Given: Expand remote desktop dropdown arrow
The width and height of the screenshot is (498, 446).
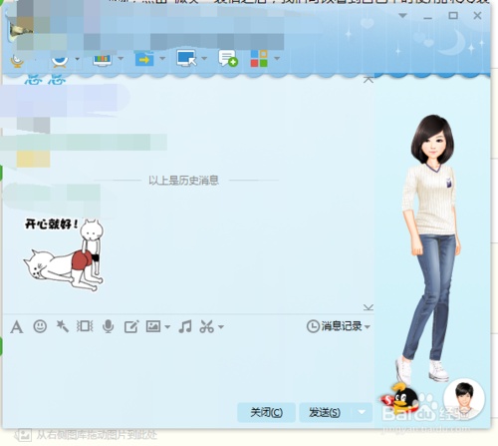Looking at the screenshot, I should [x=204, y=58].
